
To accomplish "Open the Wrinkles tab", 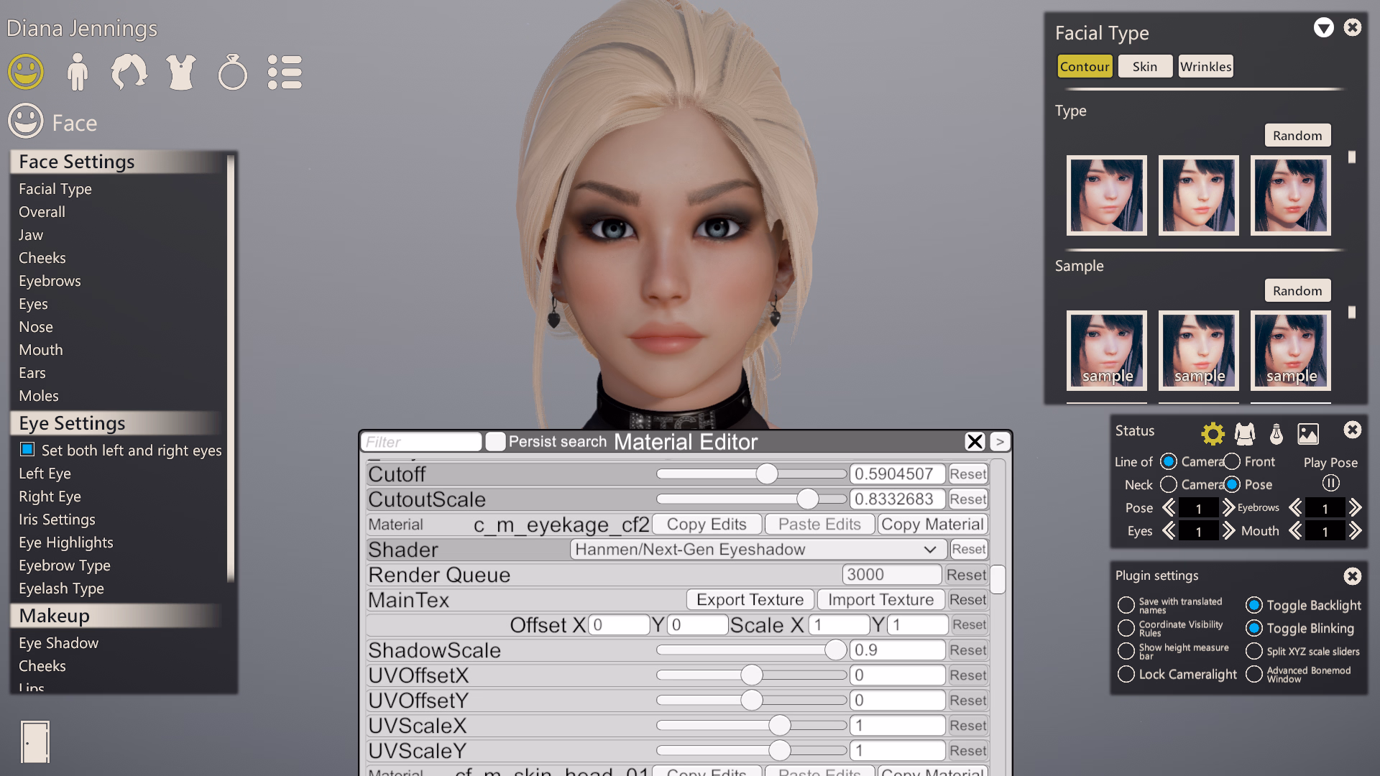I will click(1205, 66).
